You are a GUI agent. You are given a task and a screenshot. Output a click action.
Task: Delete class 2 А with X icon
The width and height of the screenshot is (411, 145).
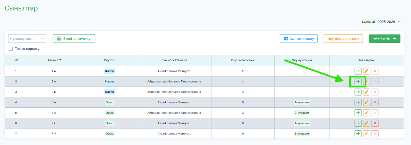pos(375,82)
